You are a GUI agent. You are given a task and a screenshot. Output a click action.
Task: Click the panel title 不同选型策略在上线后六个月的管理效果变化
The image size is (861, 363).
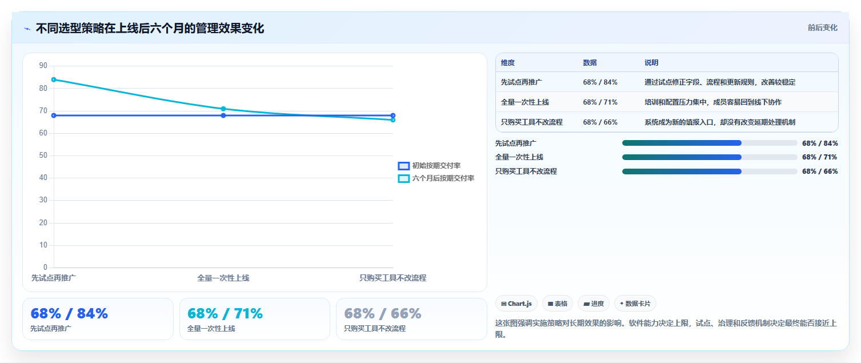click(x=150, y=29)
